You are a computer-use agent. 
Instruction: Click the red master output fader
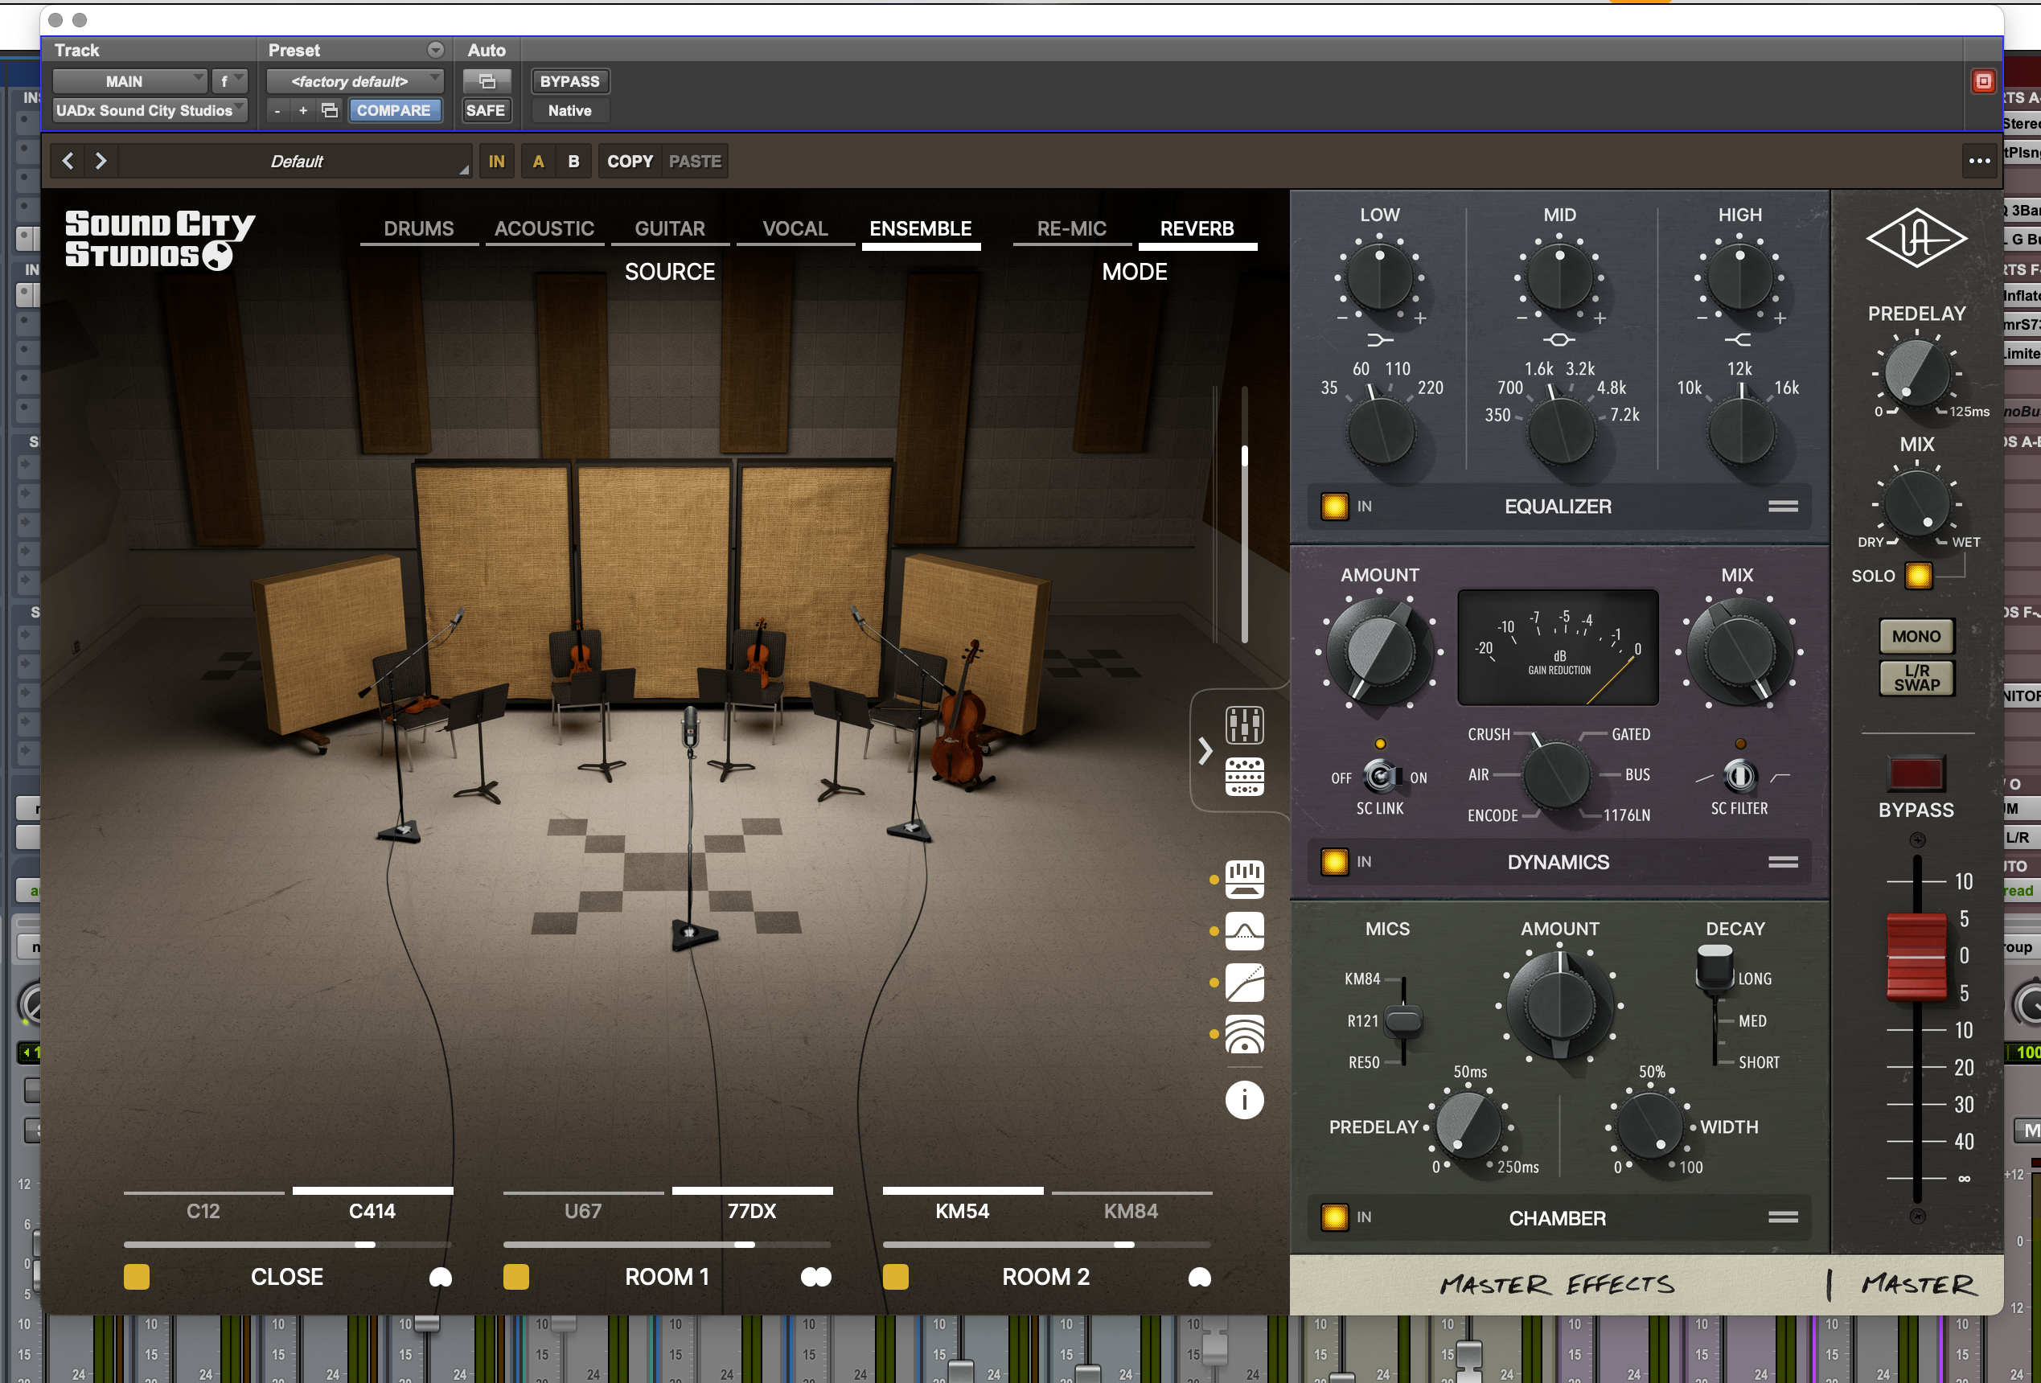[x=1916, y=956]
